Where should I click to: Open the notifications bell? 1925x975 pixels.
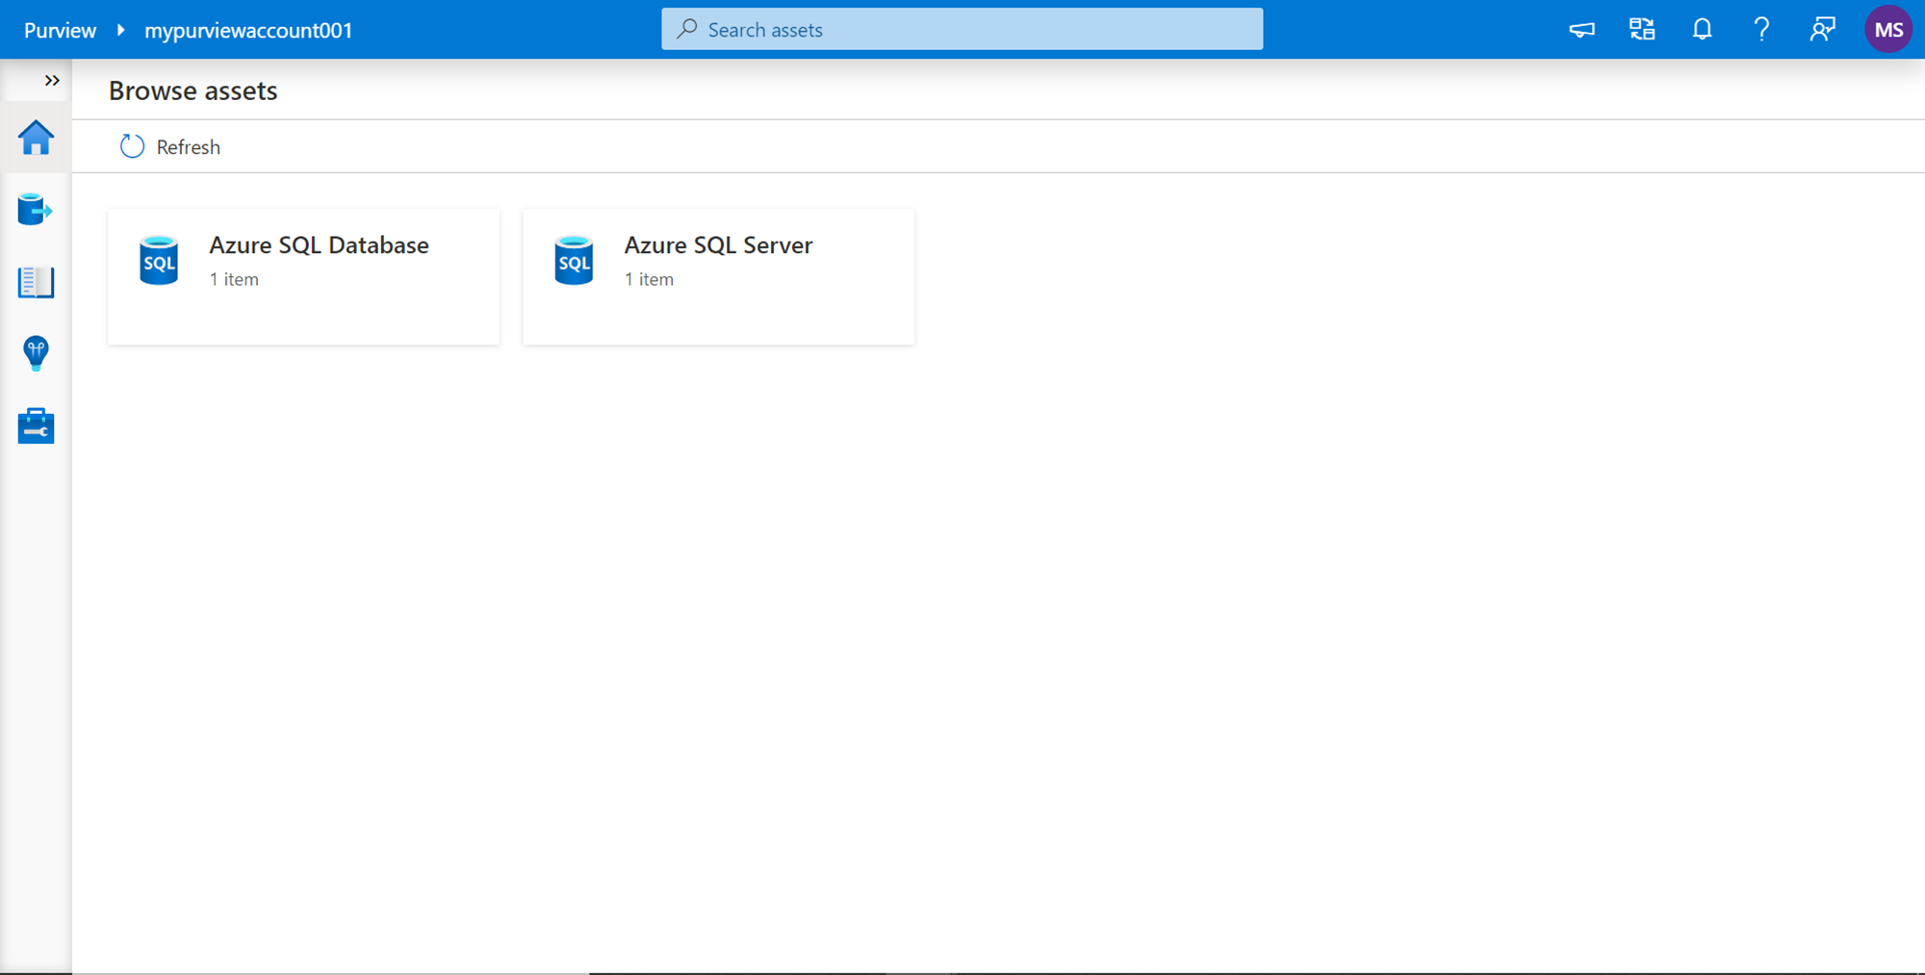pyautogui.click(x=1702, y=30)
